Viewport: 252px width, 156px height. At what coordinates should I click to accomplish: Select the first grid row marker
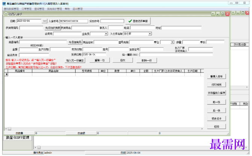click(6, 74)
